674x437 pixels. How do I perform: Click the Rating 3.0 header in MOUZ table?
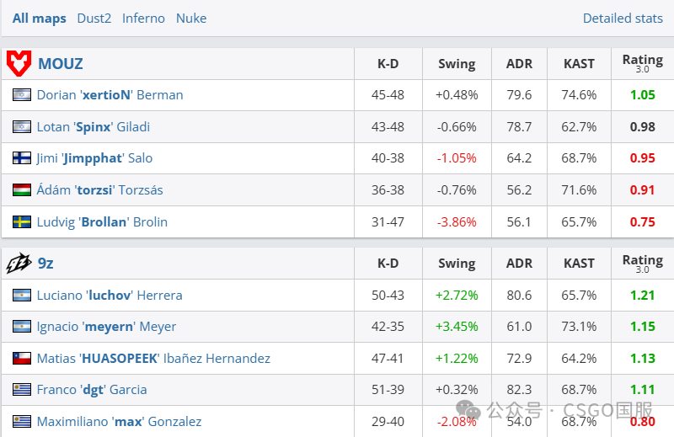coord(642,63)
